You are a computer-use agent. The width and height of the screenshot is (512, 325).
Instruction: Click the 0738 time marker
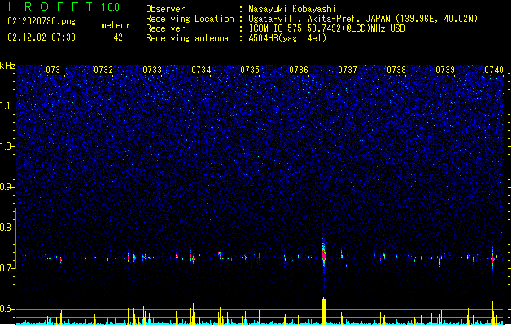[x=396, y=70]
